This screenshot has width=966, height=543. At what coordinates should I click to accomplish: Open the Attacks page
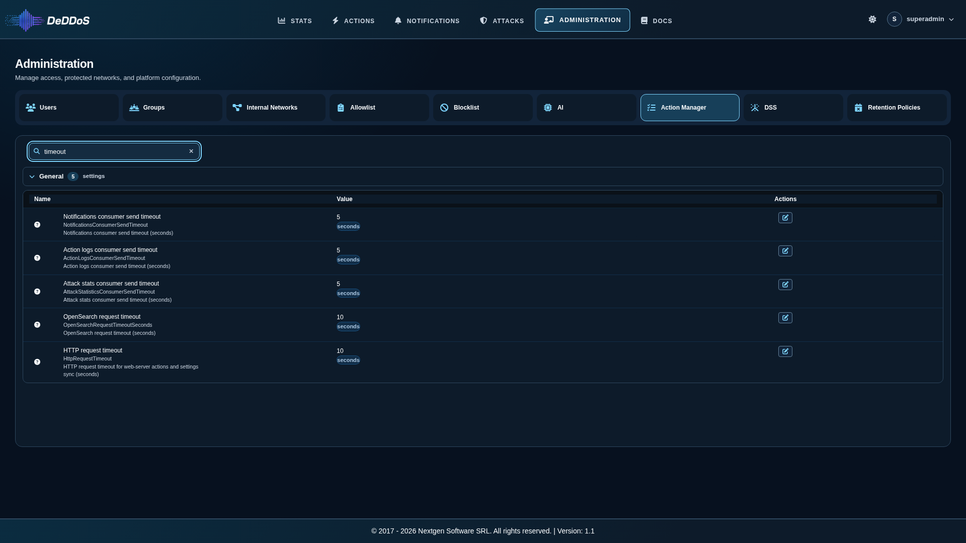pos(502,21)
